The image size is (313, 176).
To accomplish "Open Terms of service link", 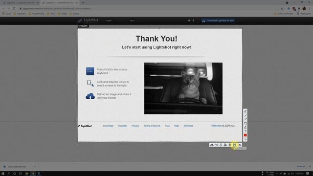I will pos(152,126).
